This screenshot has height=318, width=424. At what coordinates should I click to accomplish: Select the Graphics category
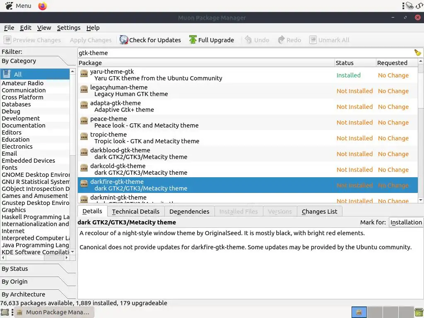35,210
